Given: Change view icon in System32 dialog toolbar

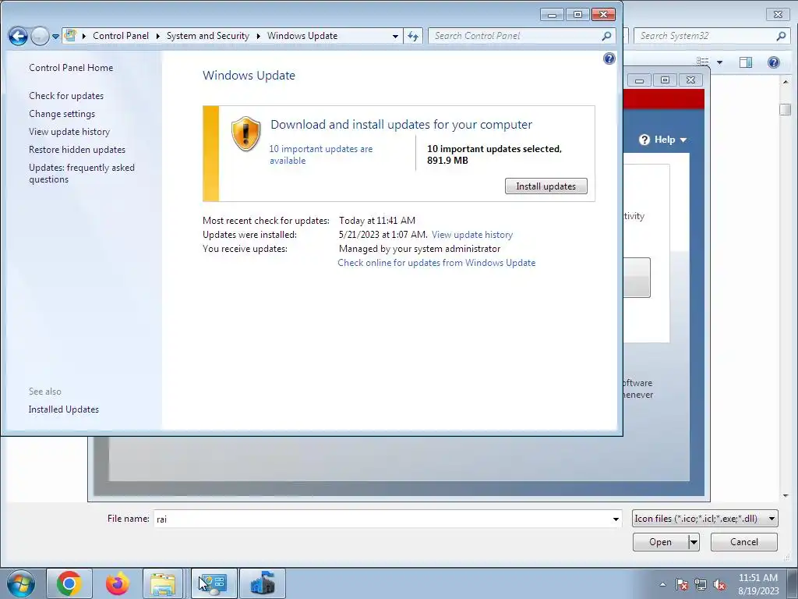Looking at the screenshot, I should 702,62.
